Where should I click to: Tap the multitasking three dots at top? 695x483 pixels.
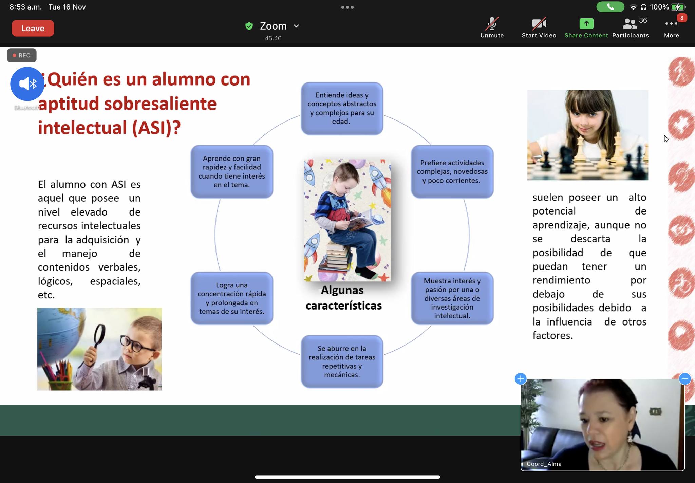347,7
